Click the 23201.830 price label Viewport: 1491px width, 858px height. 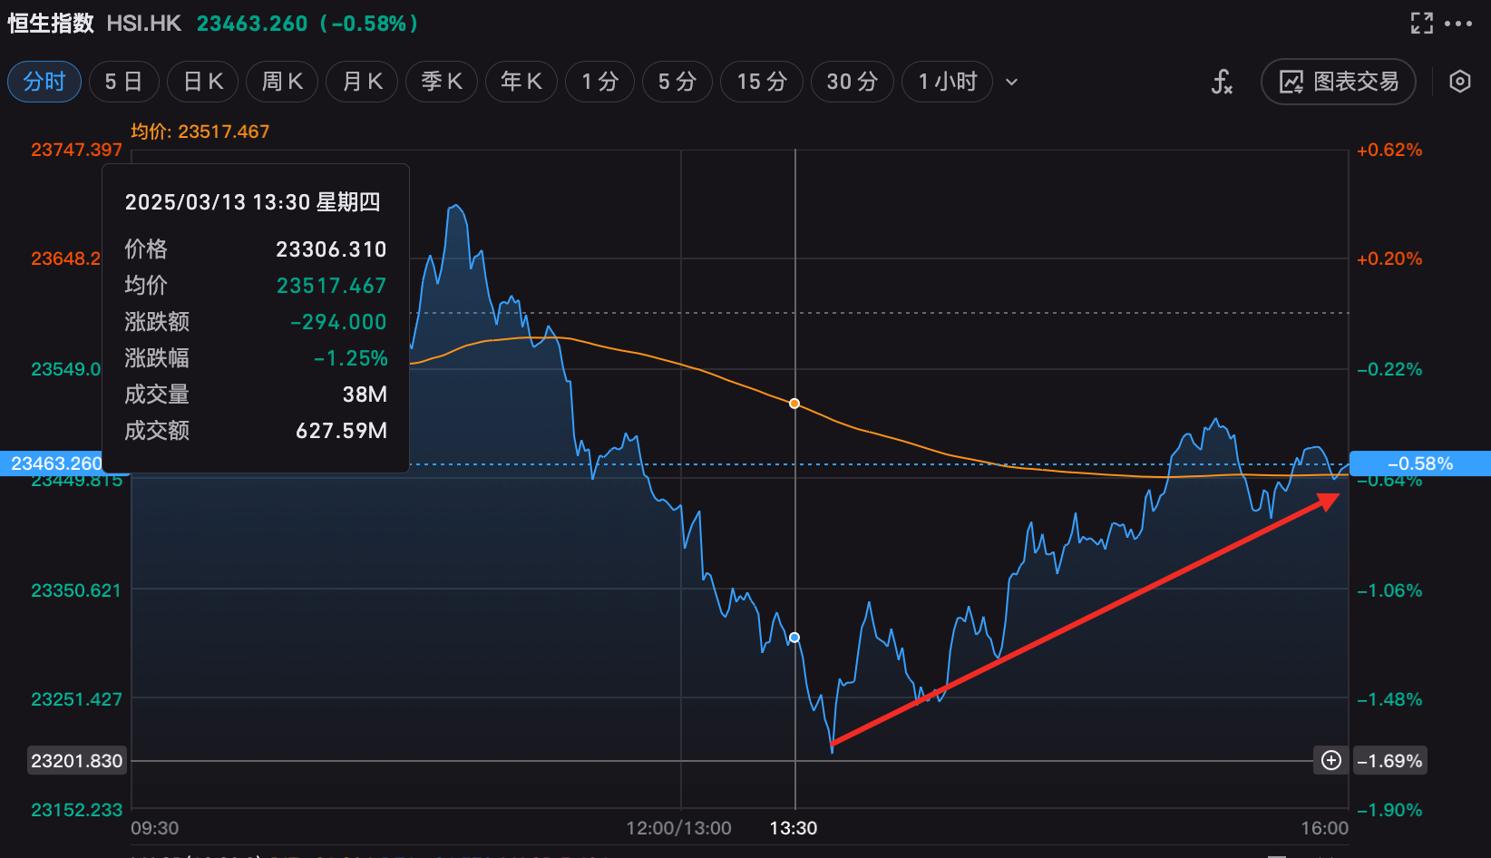(77, 761)
